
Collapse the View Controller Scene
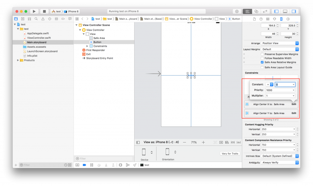76,25
